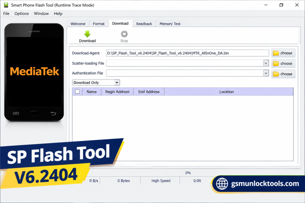Viewport: 305px width, 203px height.
Task: Minimize the Flash Tool window
Action: (x=266, y=5)
